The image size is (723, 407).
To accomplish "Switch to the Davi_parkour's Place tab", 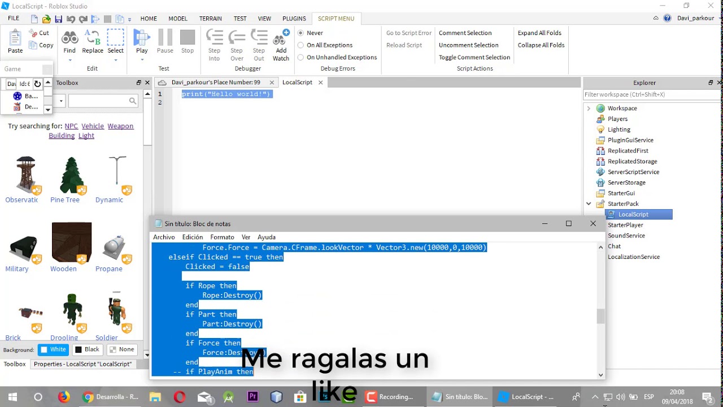I will point(216,83).
